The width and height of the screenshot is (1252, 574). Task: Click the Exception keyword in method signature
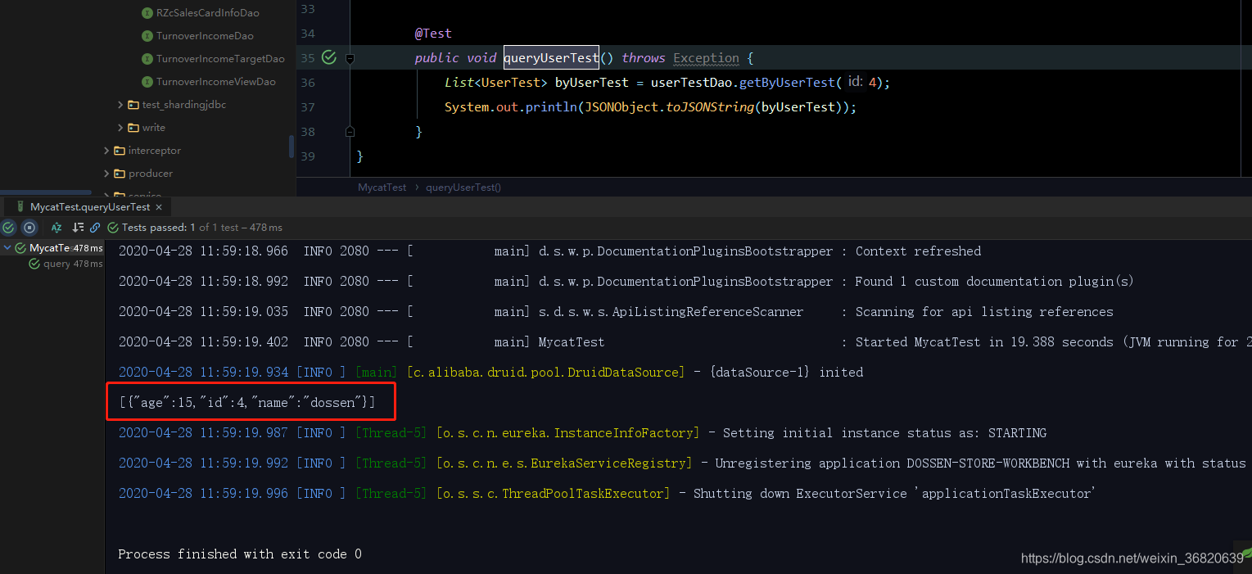click(706, 57)
